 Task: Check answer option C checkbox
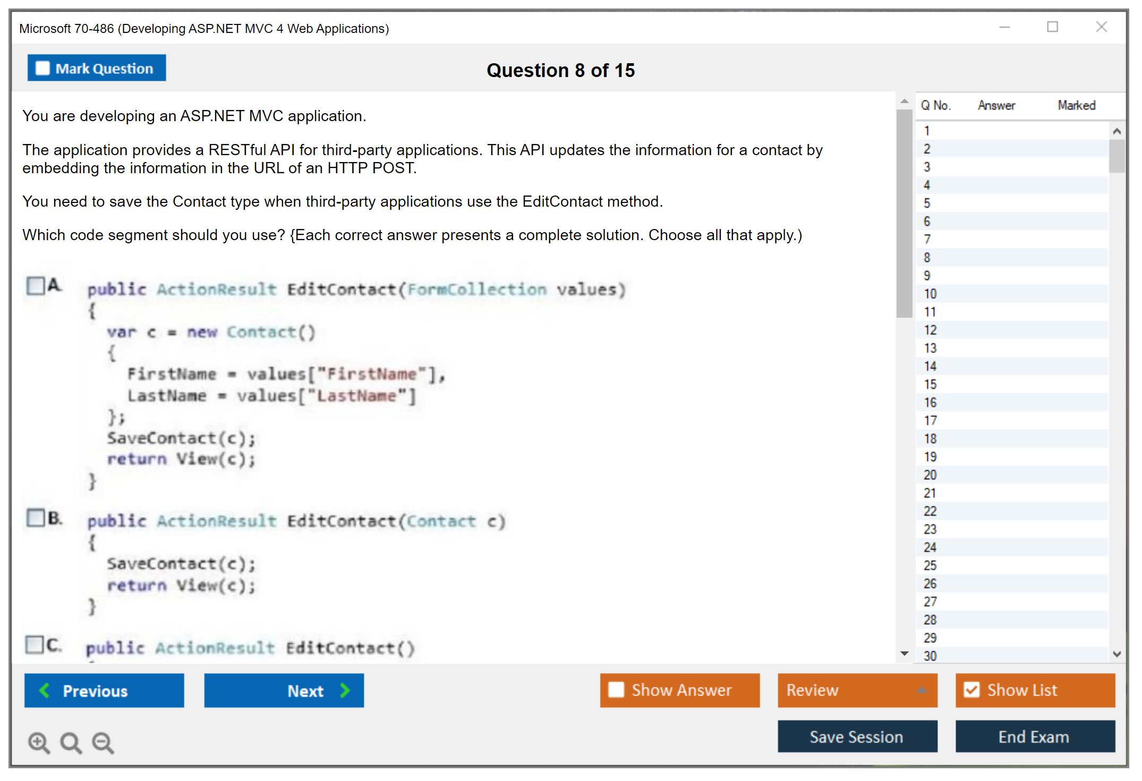(35, 644)
